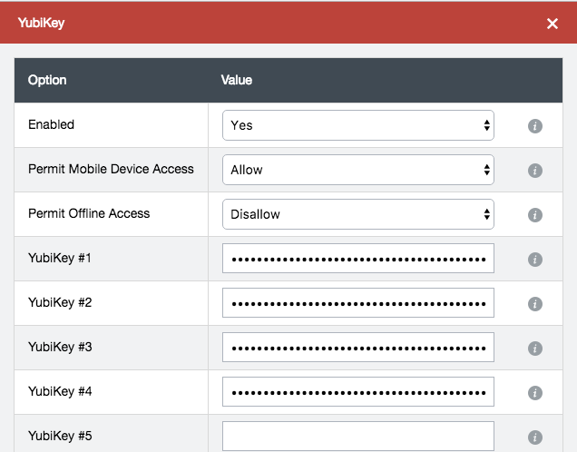The image size is (577, 452).
Task: Click info icon next to YubiKey #5
Action: (535, 437)
